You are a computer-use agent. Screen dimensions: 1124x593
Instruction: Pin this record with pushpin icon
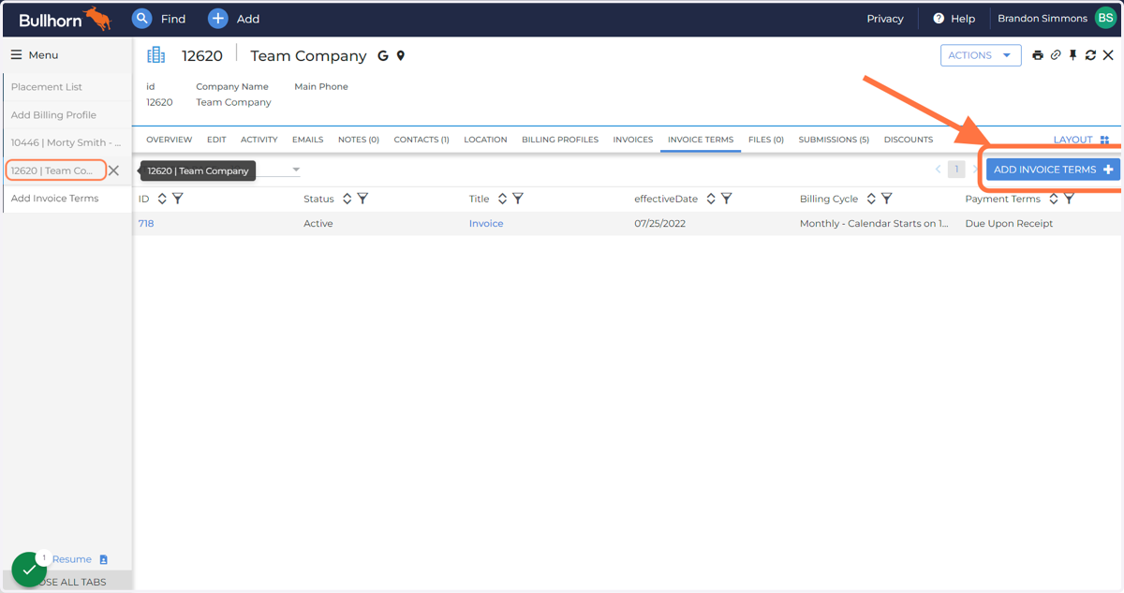pyautogui.click(x=1073, y=55)
